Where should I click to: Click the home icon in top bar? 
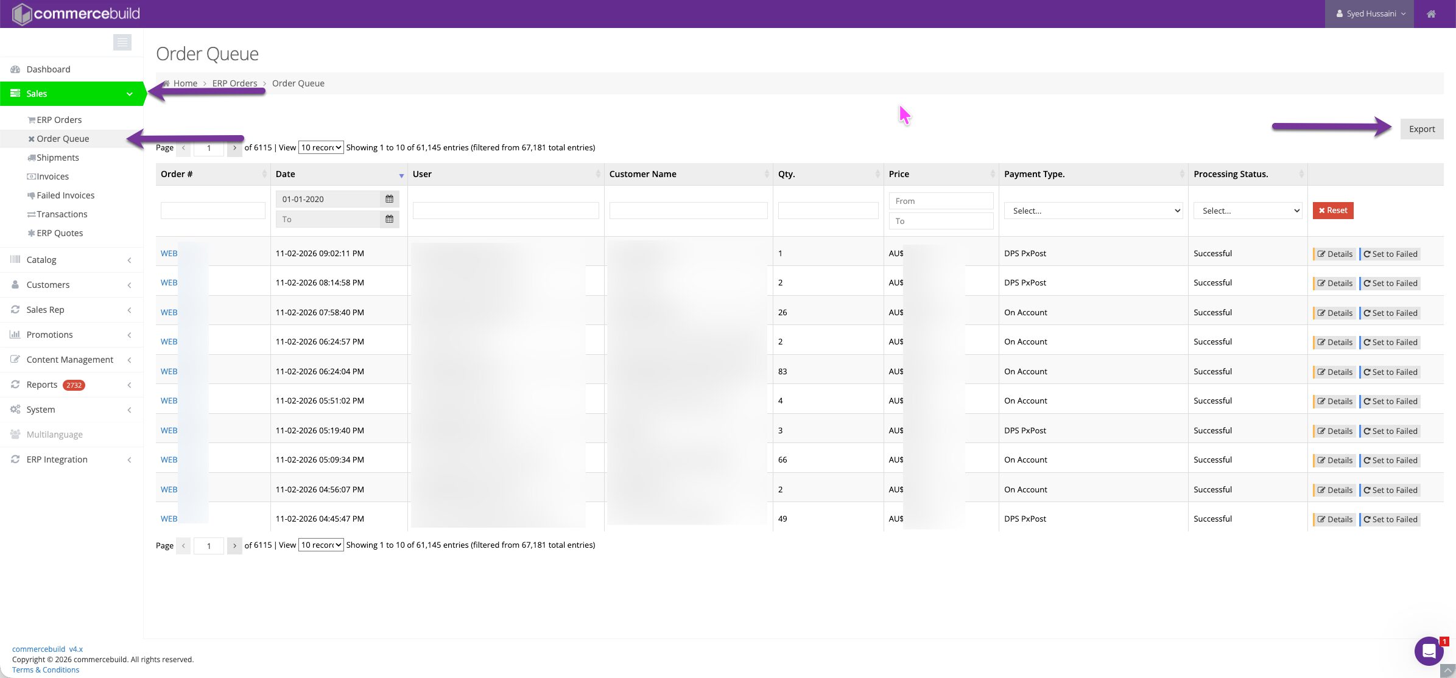(1431, 14)
